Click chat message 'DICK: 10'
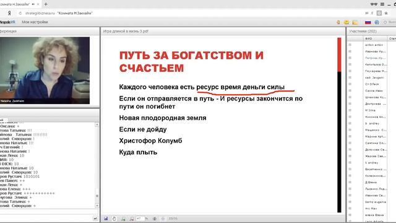 tap(10, 164)
